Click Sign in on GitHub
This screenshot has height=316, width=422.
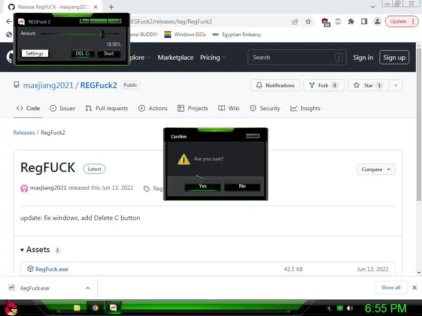pyautogui.click(x=363, y=58)
